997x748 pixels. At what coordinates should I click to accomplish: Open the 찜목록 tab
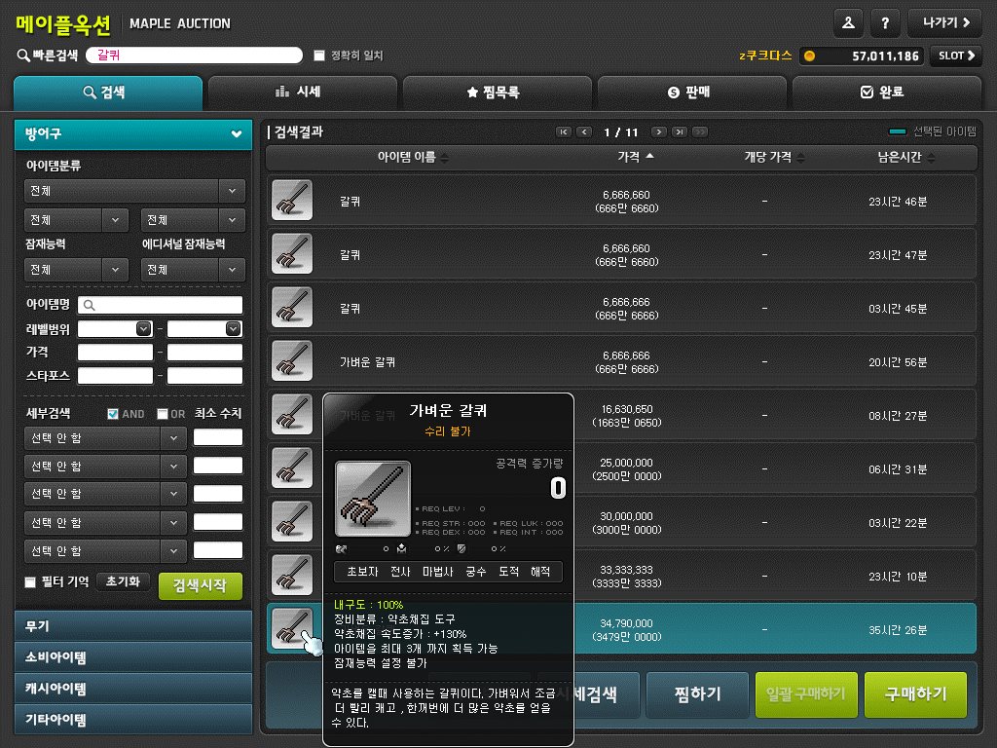click(x=498, y=93)
